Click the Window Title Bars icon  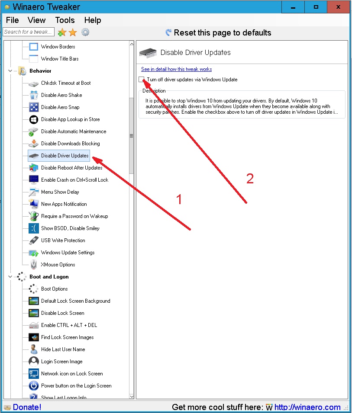pos(33,59)
